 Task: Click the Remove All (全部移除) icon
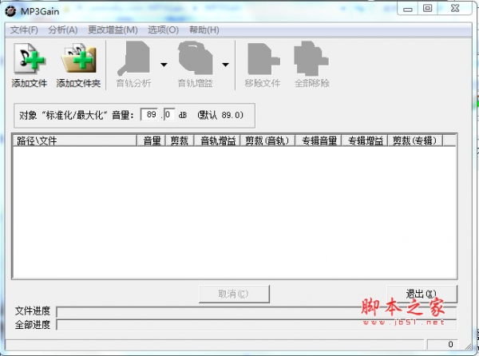pyautogui.click(x=311, y=58)
